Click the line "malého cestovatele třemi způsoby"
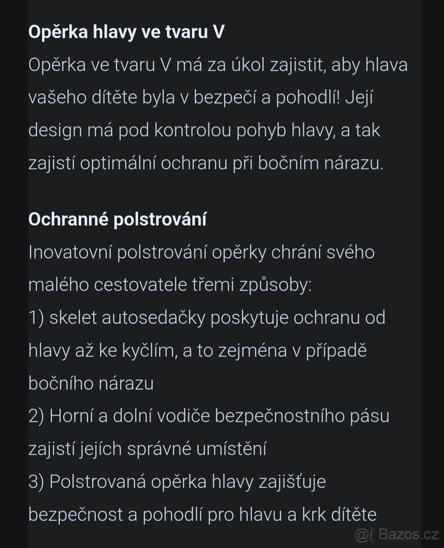The width and height of the screenshot is (444, 548). click(170, 285)
